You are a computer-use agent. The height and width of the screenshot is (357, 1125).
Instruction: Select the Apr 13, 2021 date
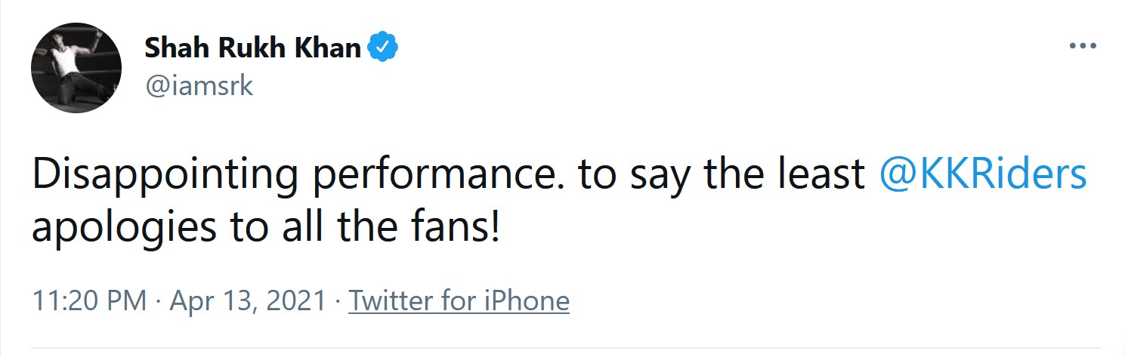(x=246, y=301)
